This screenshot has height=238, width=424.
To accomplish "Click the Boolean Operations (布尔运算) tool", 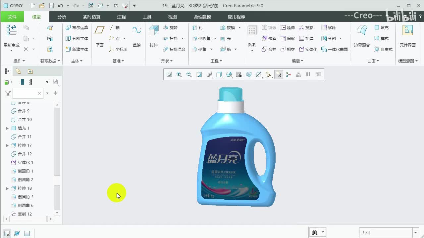I will (77, 28).
